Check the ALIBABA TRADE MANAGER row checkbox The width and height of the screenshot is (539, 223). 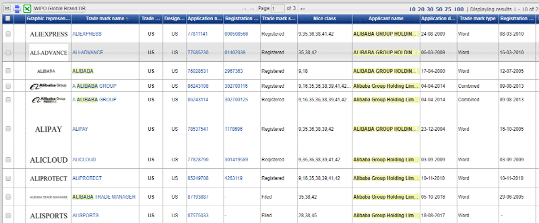click(x=8, y=197)
